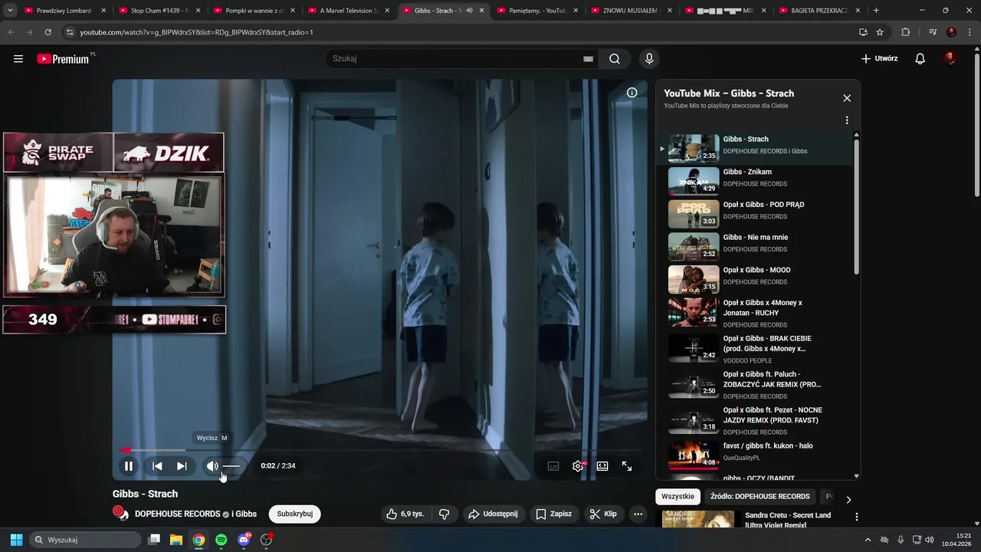Switch to Pamiętamy. - YouTube tab

tap(538, 11)
